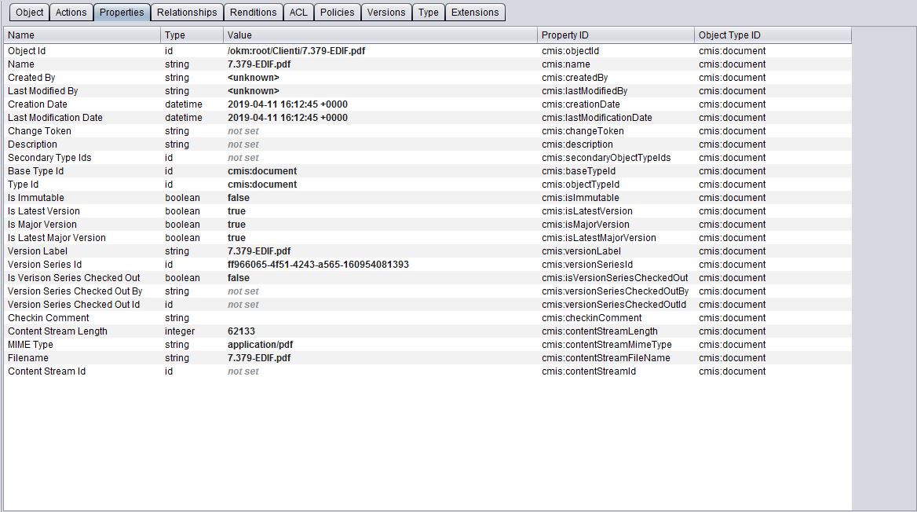
Task: Switch to the Object tab
Action: coord(29,13)
